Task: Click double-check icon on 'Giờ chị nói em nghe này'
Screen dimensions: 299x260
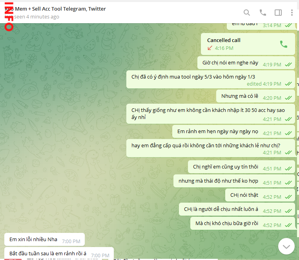Action: (x=288, y=65)
